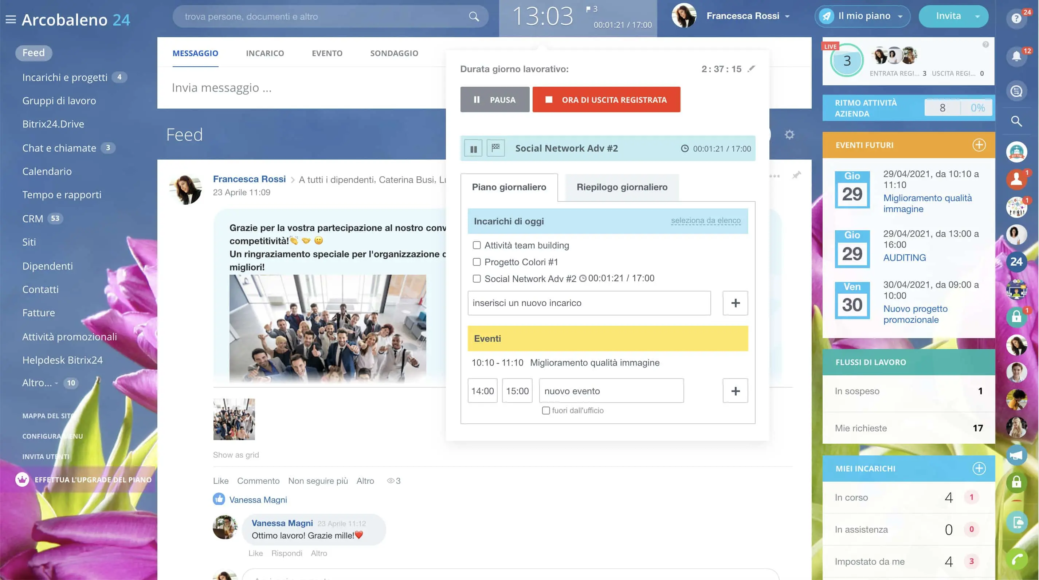Click the help question mark icon

pyautogui.click(x=1016, y=18)
